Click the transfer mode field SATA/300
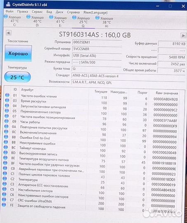The height and width of the screenshot is (223, 187). coord(97,62)
